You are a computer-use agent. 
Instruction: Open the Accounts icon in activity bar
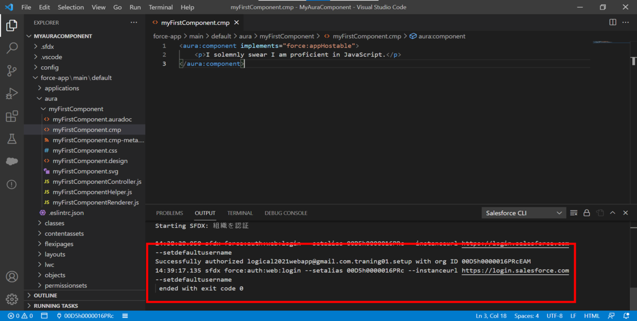pos(12,277)
